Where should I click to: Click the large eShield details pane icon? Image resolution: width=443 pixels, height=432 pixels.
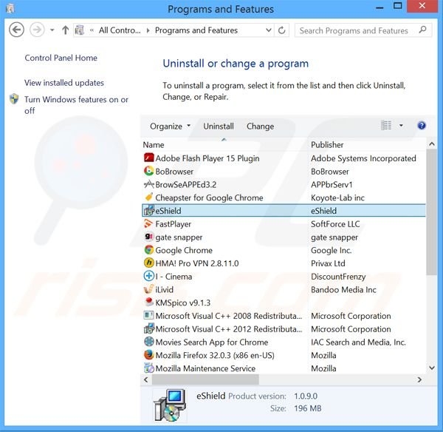pos(170,405)
